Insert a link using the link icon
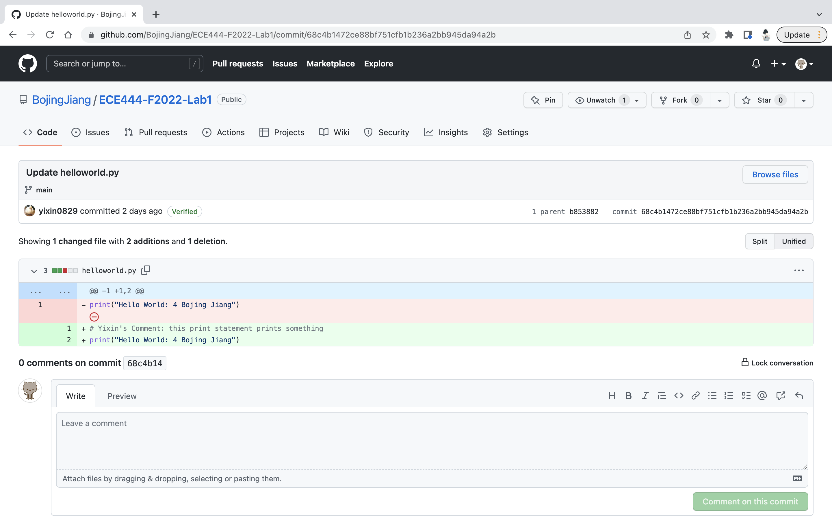This screenshot has height=520, width=832. pyautogui.click(x=695, y=395)
